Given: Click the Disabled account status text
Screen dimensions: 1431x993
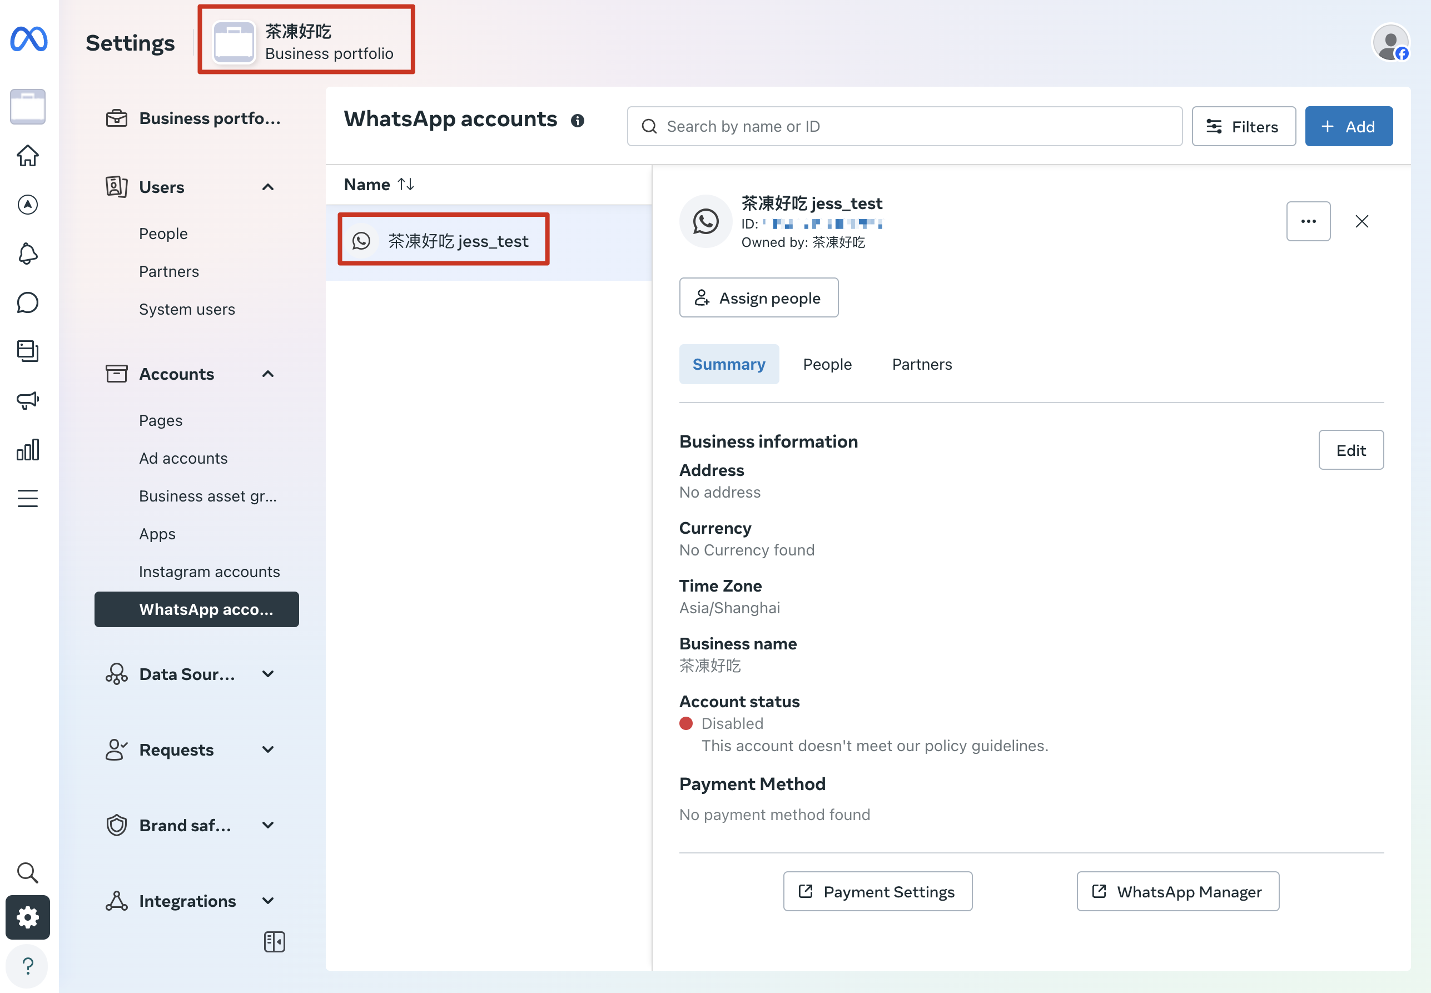Looking at the screenshot, I should pos(732,723).
